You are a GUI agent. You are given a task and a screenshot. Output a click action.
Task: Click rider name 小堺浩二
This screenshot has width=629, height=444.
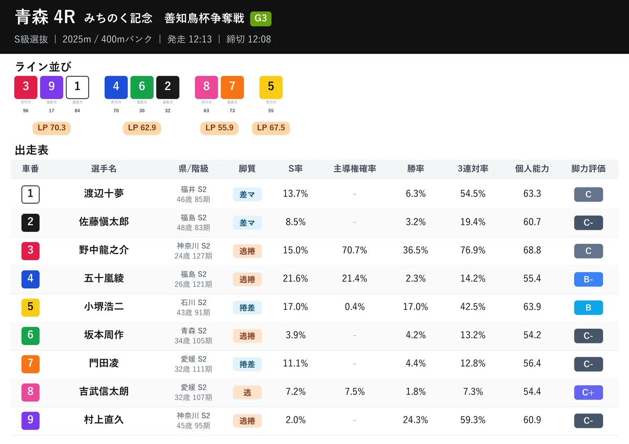(104, 307)
